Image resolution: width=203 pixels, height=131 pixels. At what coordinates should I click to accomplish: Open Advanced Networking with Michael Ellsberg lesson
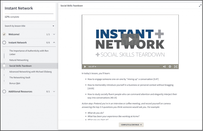(30, 72)
